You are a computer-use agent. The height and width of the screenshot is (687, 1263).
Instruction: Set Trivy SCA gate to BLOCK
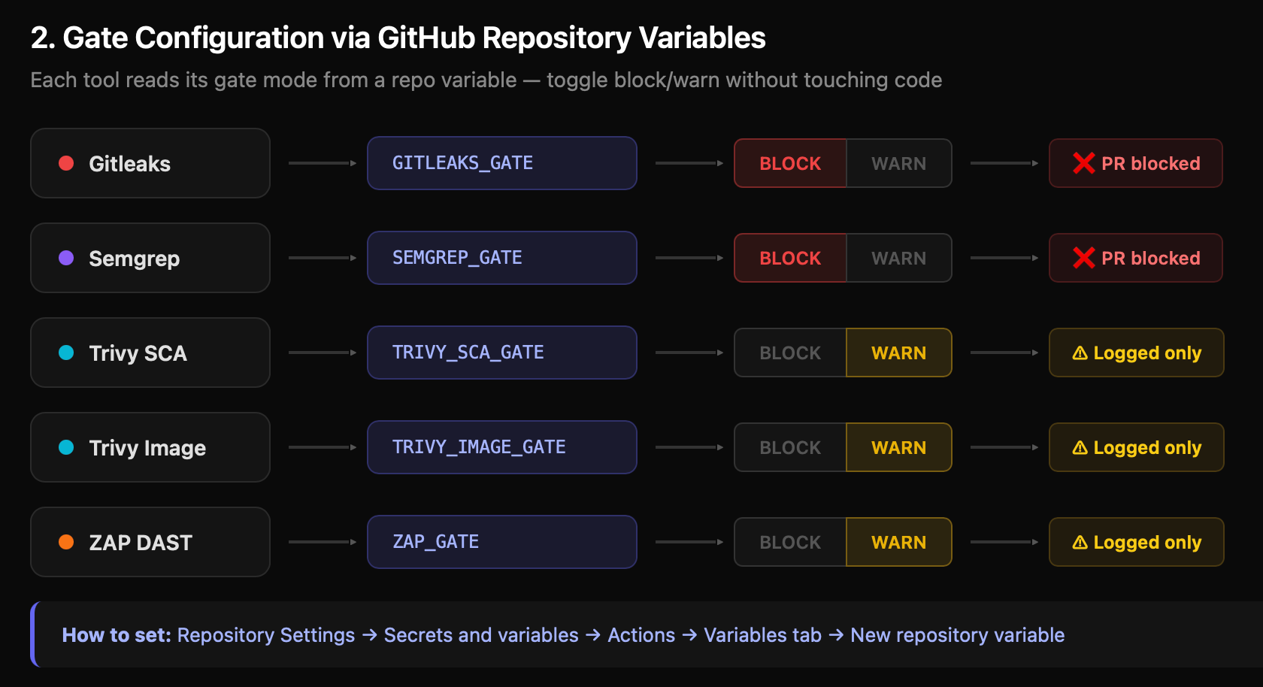coord(790,353)
